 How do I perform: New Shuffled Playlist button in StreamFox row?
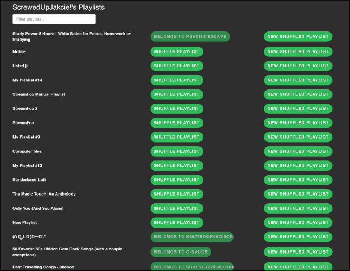(298, 123)
